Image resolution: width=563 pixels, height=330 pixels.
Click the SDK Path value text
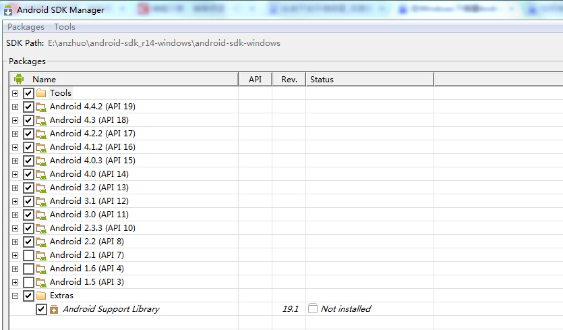(x=164, y=43)
